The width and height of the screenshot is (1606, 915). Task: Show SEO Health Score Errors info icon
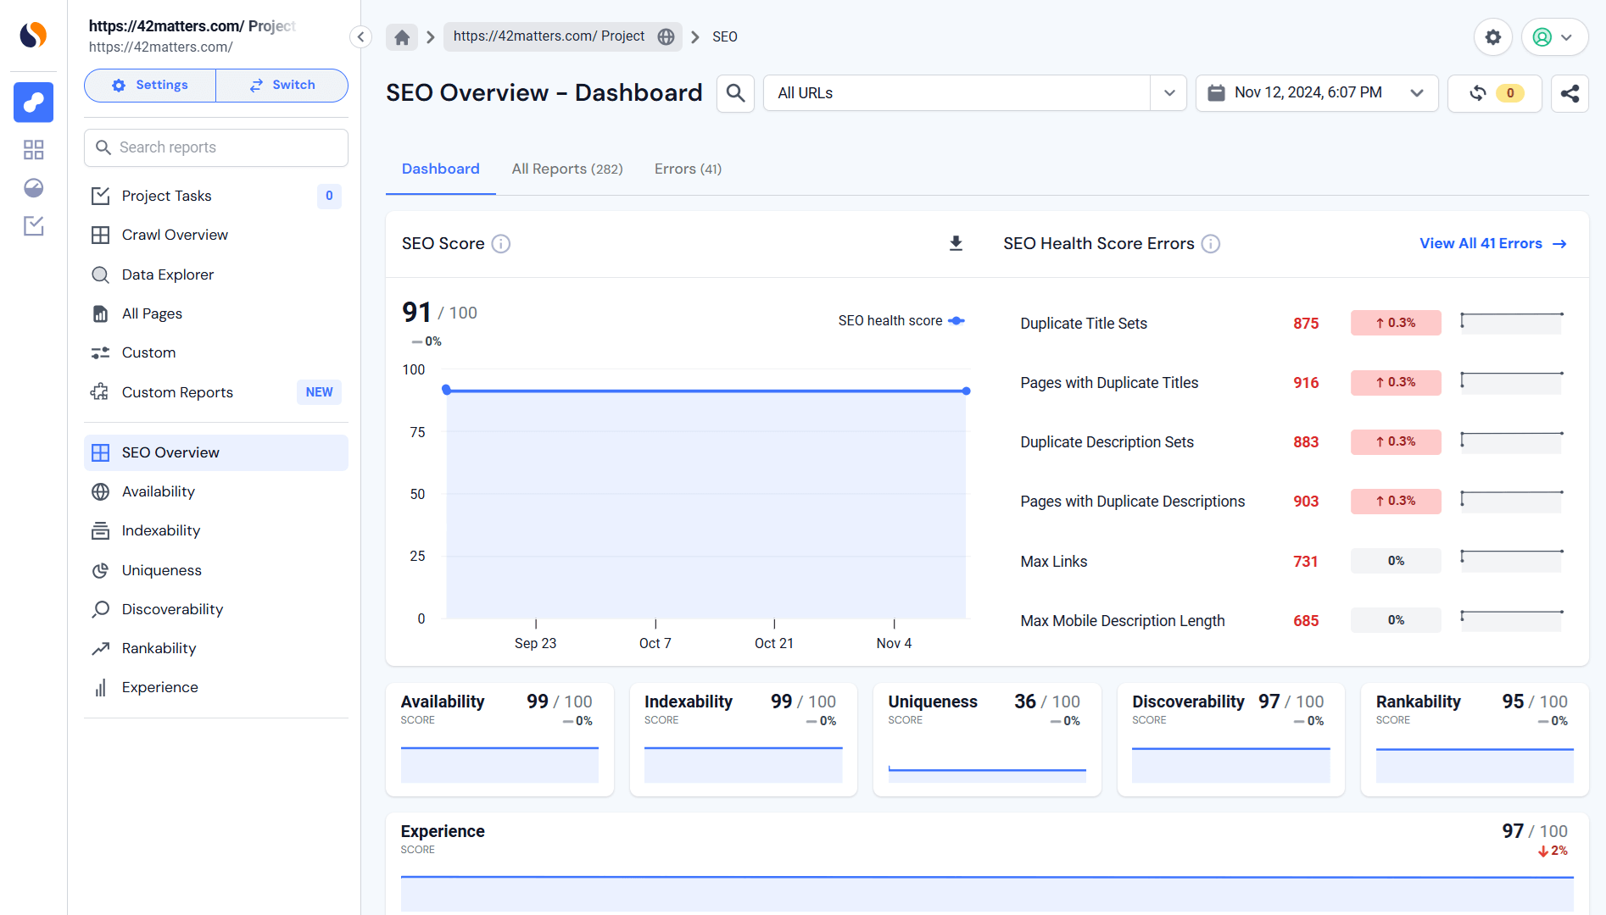click(1211, 244)
